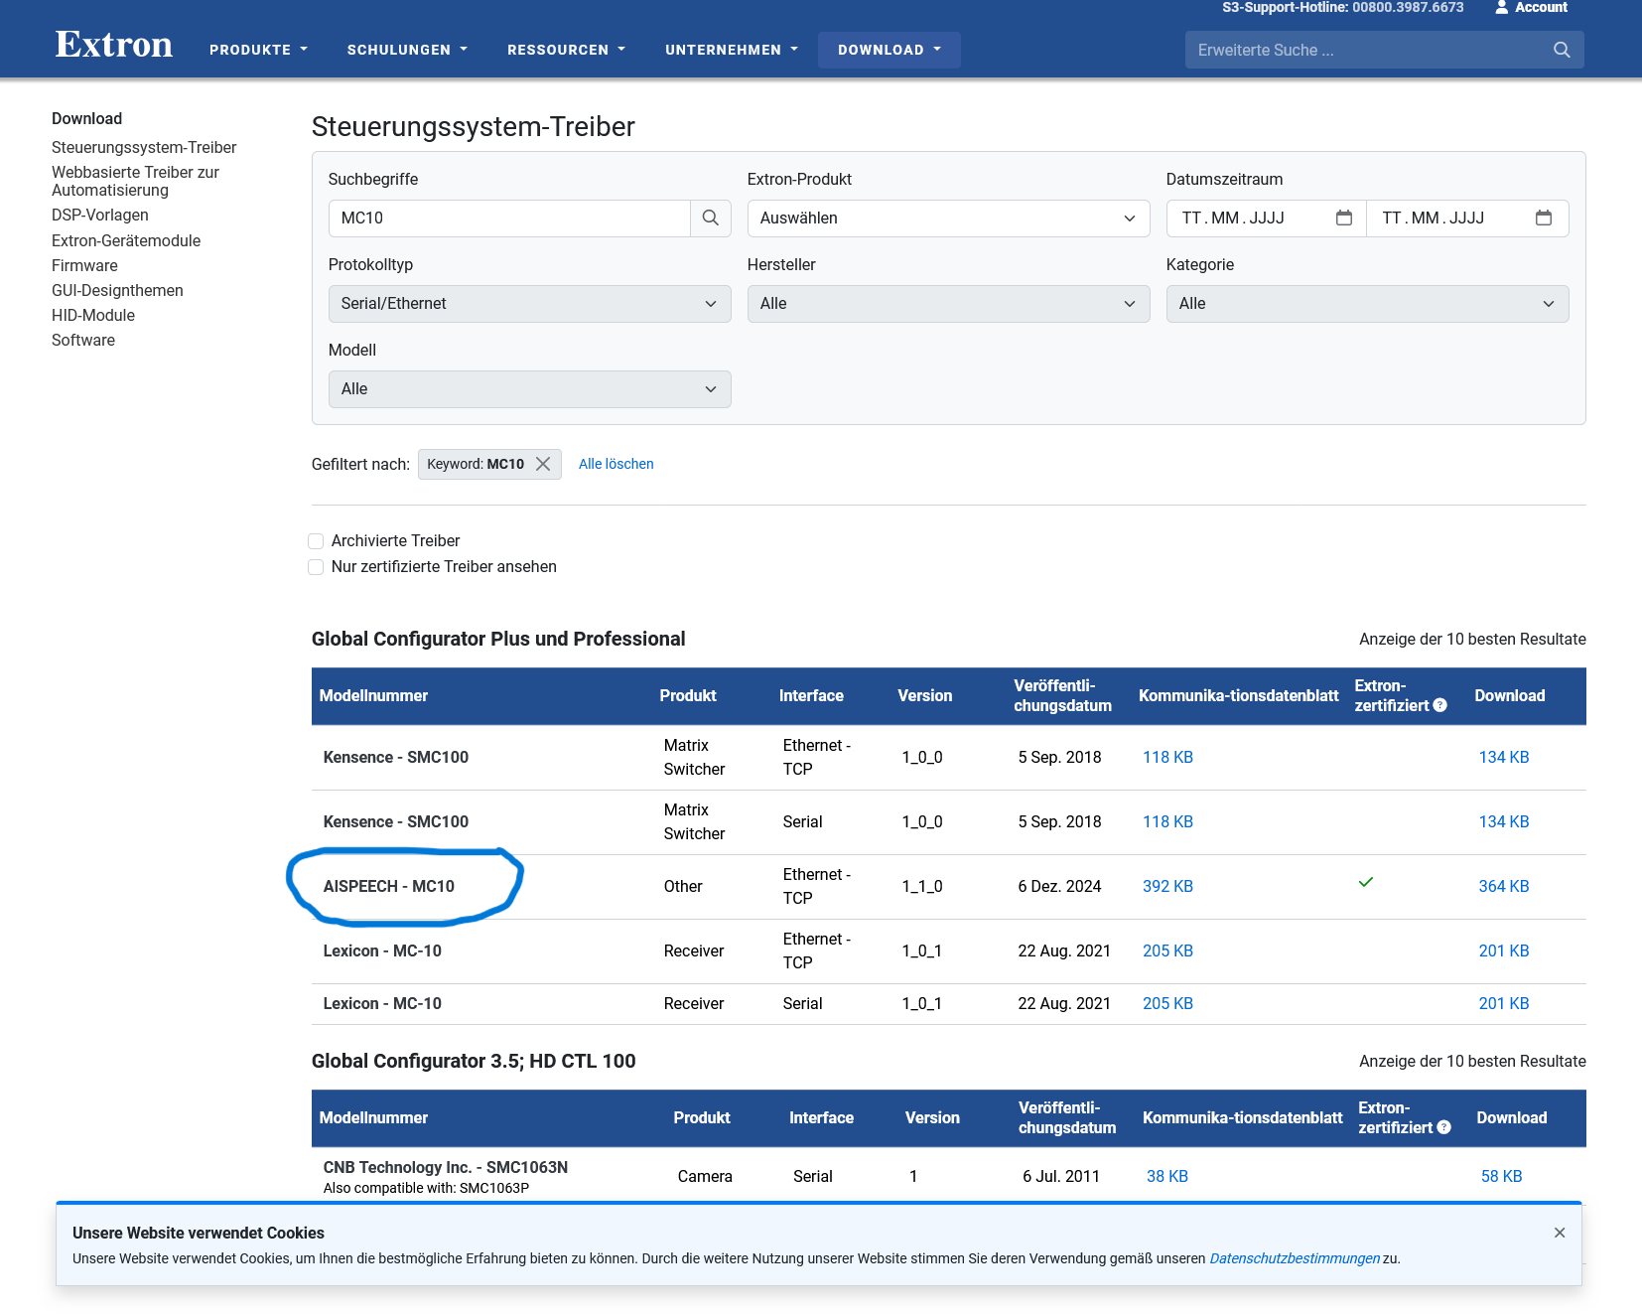The width and height of the screenshot is (1642, 1315).
Task: Click the Lexicon - MC-10 Serial row name
Action: [x=382, y=1004]
